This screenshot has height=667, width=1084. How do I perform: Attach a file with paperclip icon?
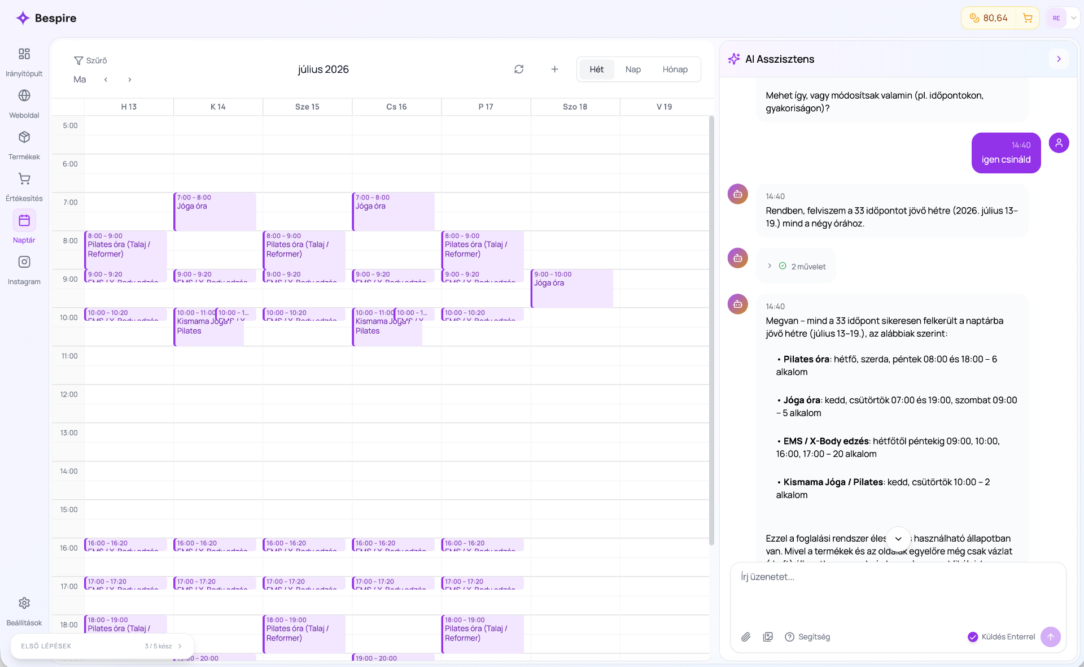[746, 637]
